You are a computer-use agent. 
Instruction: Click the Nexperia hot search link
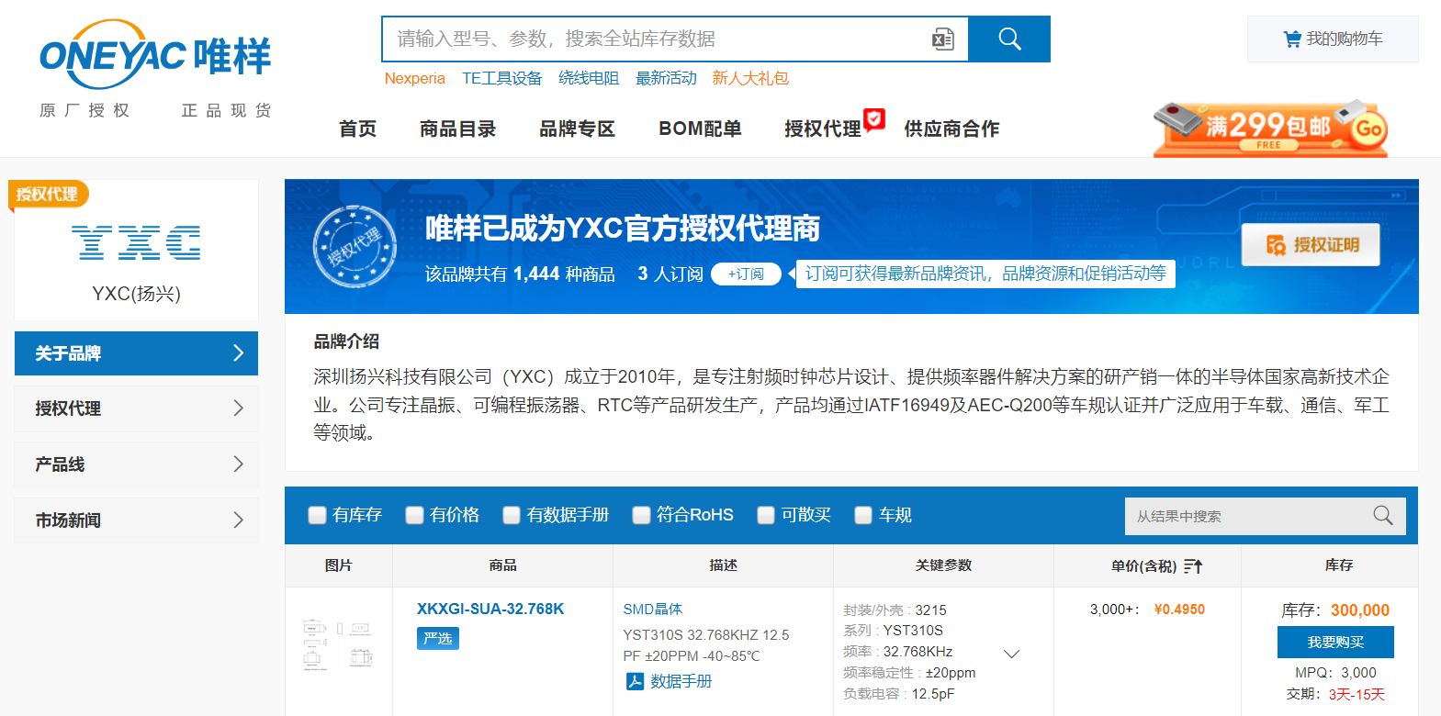click(x=414, y=79)
